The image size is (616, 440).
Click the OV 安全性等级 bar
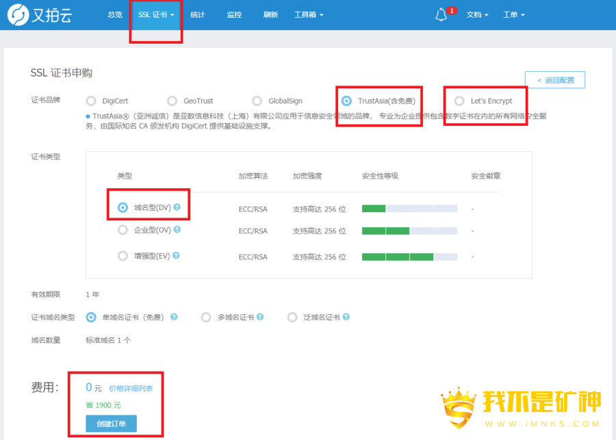(409, 231)
